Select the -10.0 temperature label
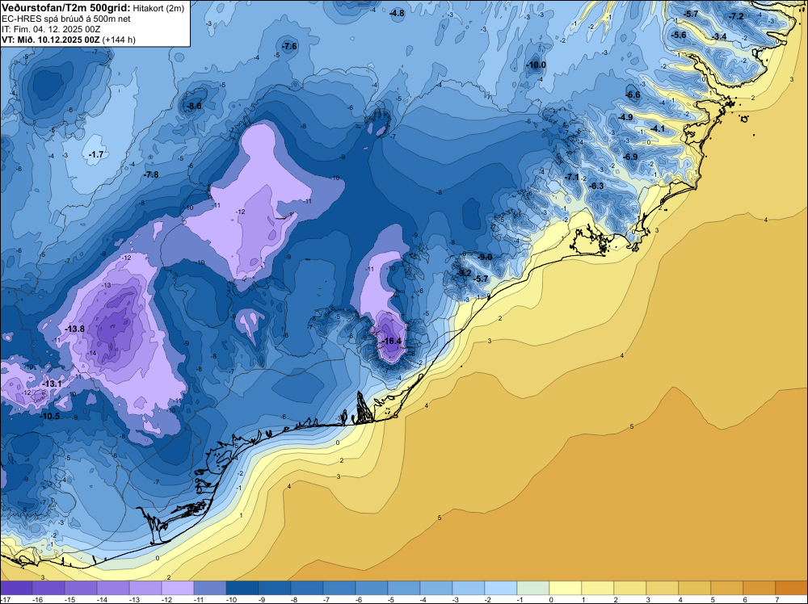Screen dimensions: 808x604 536,65
